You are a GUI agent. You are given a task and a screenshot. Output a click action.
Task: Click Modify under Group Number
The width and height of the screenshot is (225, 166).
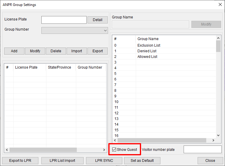click(35, 51)
